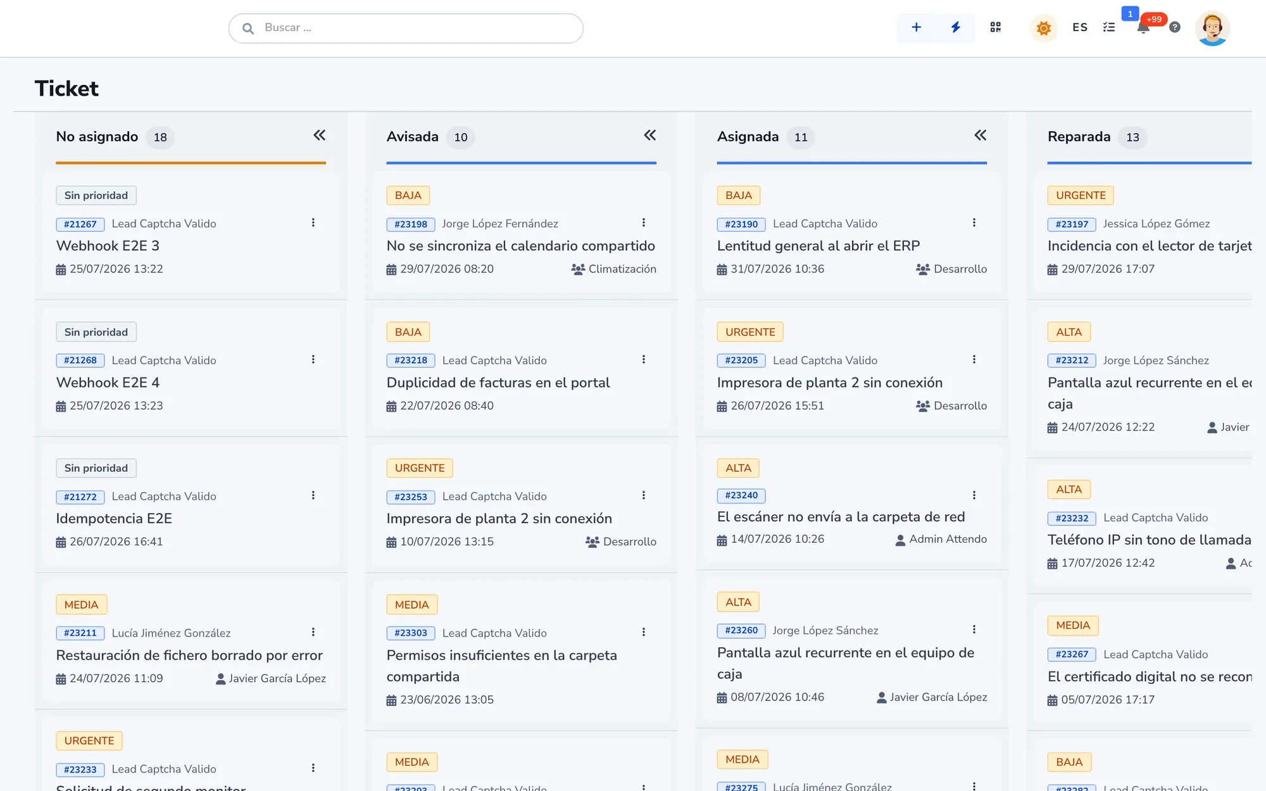
Task: Open ticket Idempotencia E2E
Action: click(x=114, y=519)
